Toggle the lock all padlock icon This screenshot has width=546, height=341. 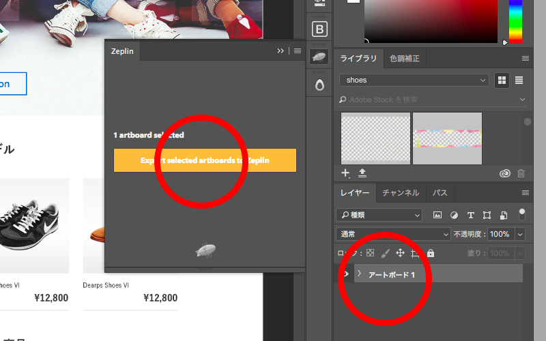431,253
